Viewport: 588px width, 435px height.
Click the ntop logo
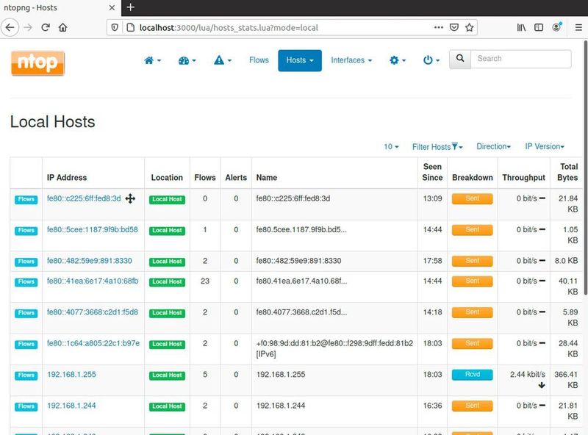(37, 63)
